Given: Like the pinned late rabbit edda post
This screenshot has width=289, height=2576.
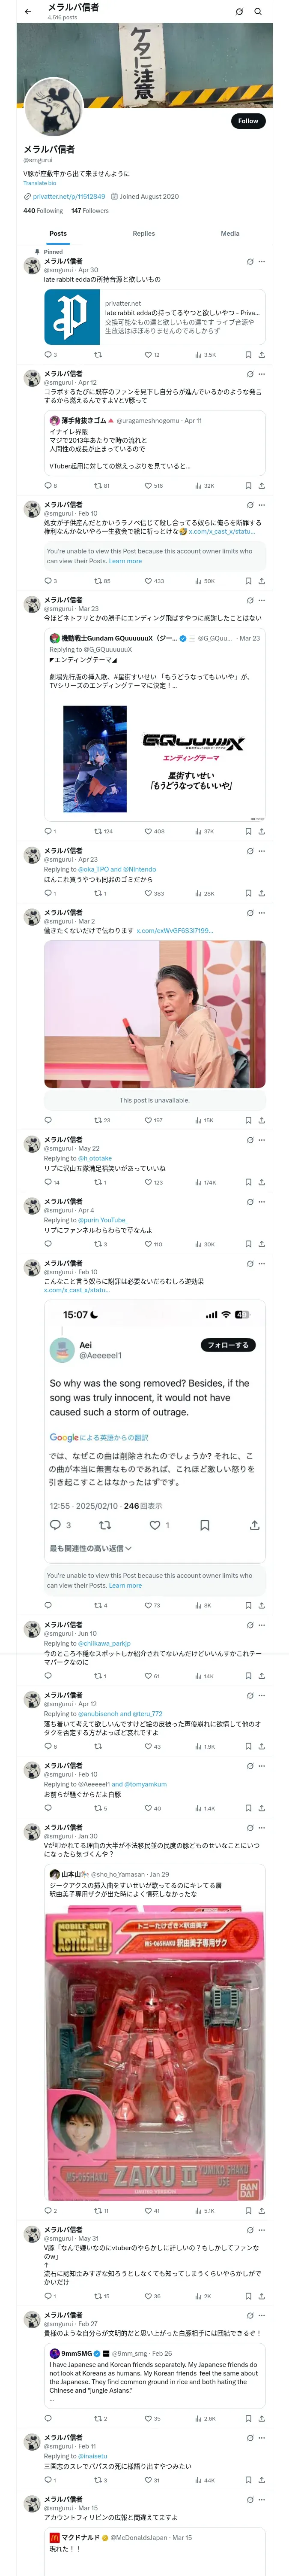Looking at the screenshot, I should (x=147, y=355).
